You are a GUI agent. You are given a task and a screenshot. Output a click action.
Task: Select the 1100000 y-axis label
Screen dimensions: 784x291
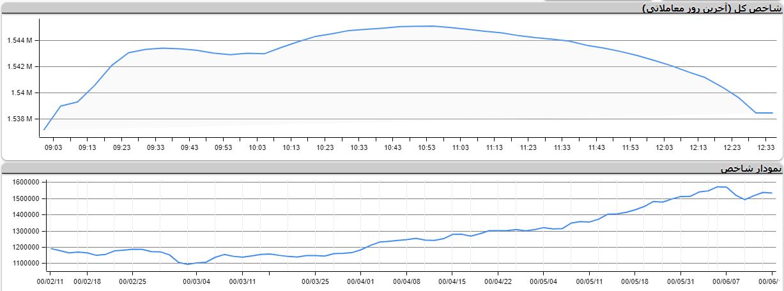pos(26,264)
